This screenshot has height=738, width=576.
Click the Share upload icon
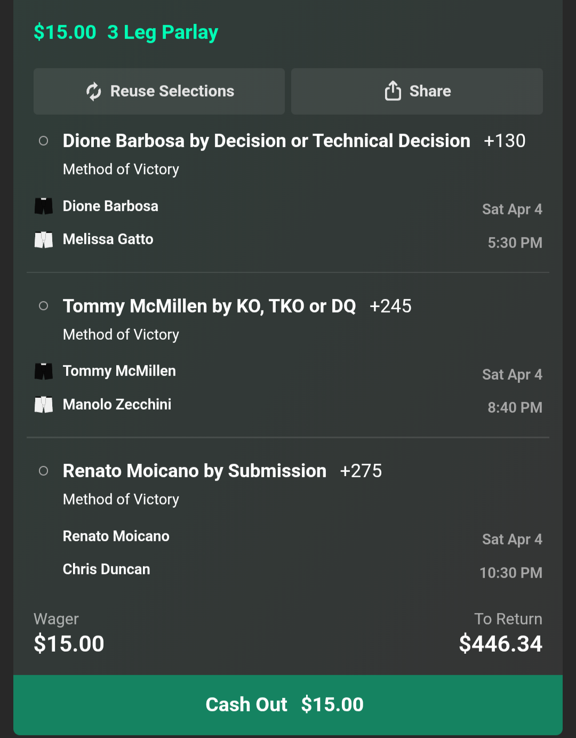[x=393, y=91]
